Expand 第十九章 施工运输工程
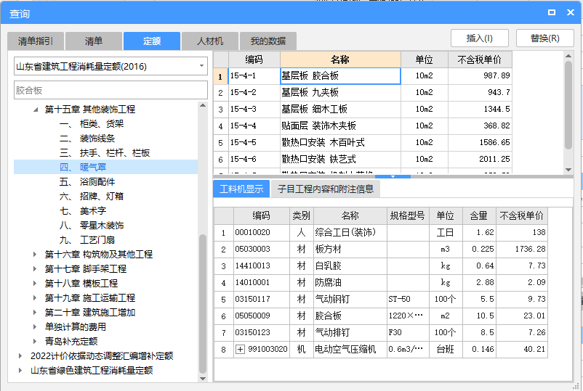Screen dimensions: 583x391 [35, 298]
